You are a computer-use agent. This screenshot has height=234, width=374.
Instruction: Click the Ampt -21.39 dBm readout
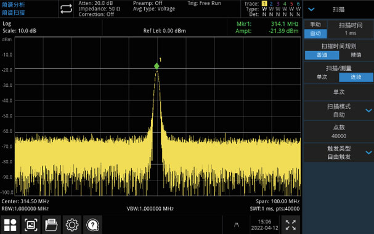coord(267,31)
